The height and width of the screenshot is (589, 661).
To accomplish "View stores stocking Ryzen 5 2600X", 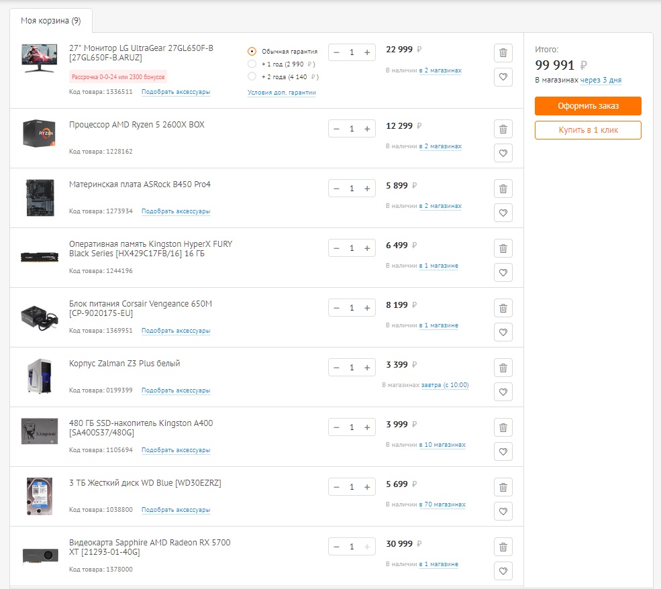I will tap(440, 146).
